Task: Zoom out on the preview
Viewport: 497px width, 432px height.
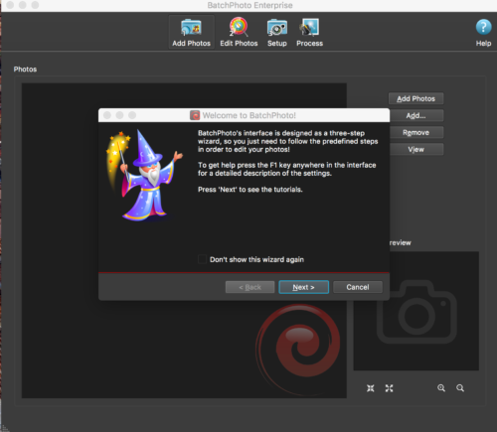Action: click(460, 388)
